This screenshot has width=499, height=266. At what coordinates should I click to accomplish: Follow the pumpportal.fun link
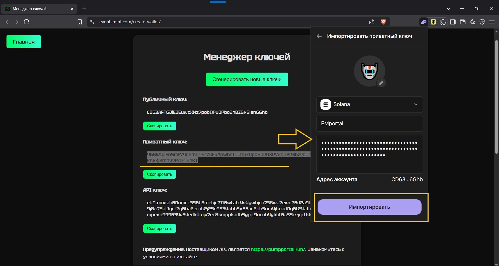point(278,249)
